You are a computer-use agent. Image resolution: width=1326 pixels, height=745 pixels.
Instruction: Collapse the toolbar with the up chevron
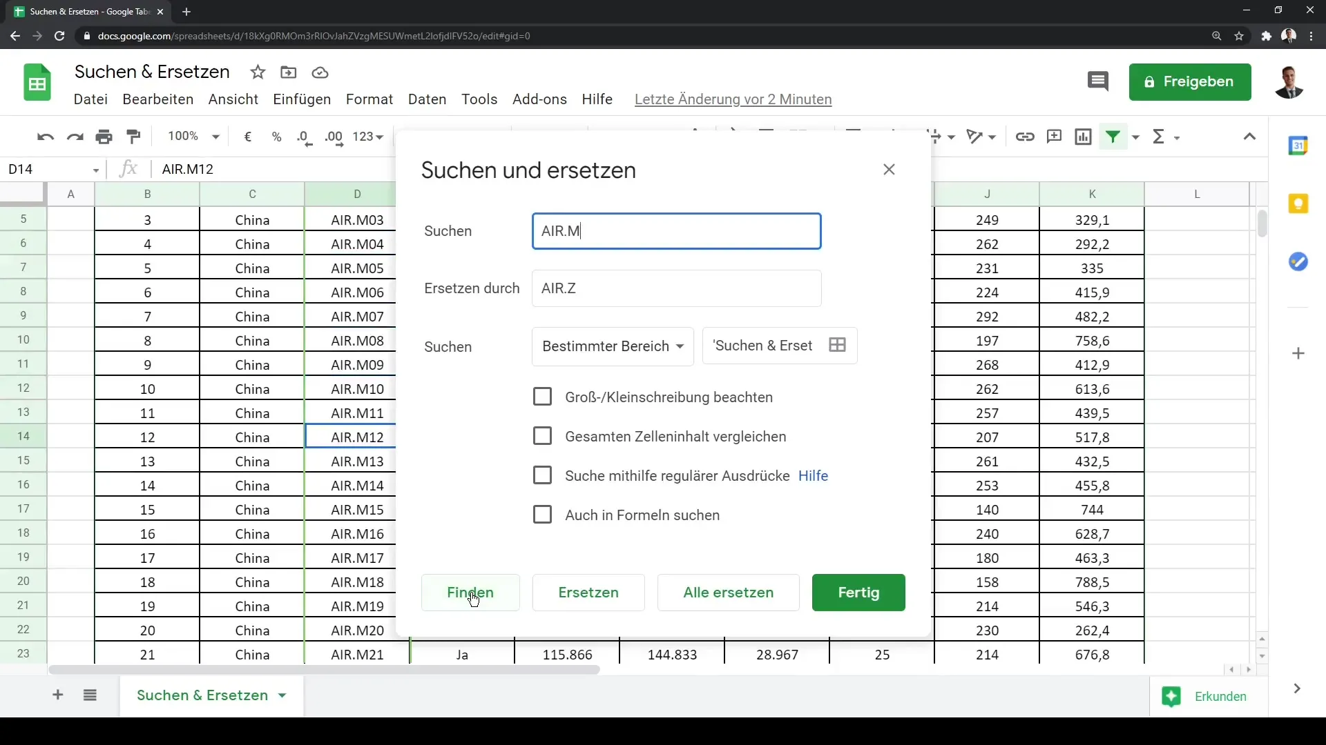tap(1249, 137)
